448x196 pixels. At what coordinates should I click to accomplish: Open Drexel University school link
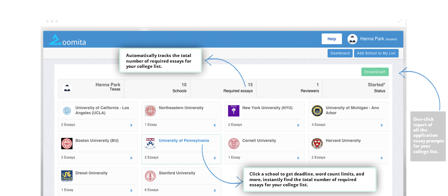tap(92, 173)
